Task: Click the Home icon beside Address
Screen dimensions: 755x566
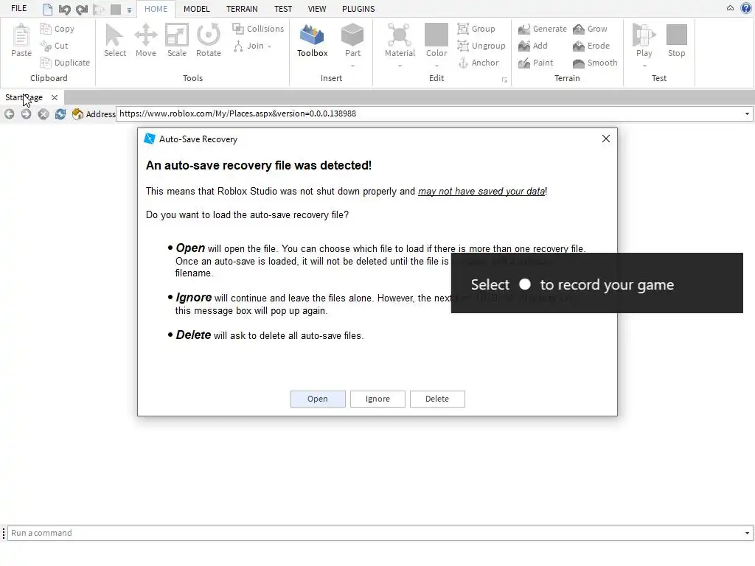Action: coord(77,114)
